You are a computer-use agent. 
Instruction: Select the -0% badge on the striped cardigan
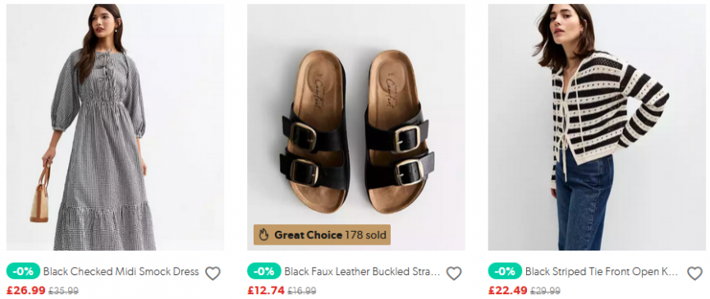505,271
